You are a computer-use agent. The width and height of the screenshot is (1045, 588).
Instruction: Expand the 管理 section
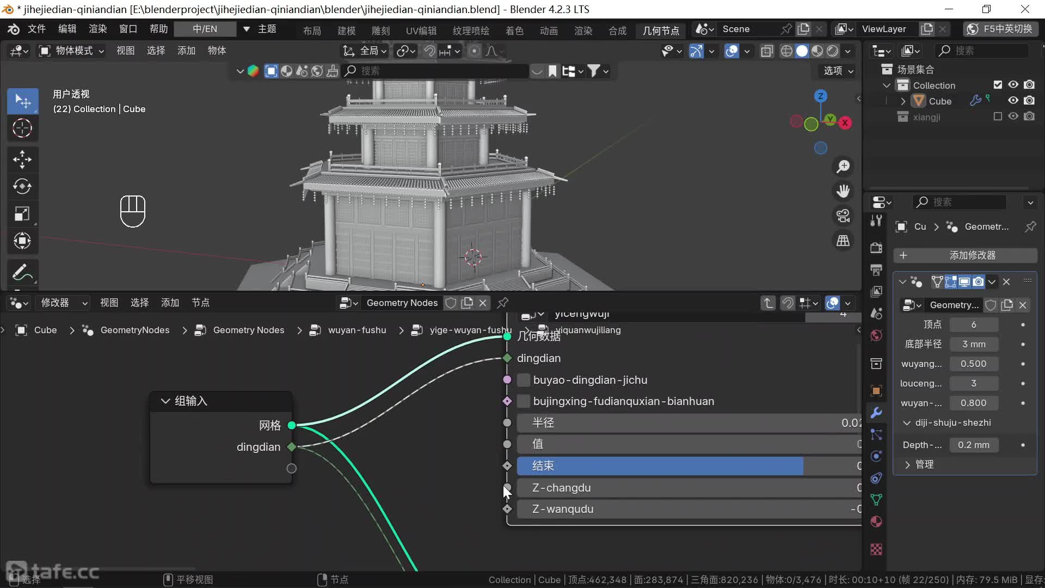[907, 464]
